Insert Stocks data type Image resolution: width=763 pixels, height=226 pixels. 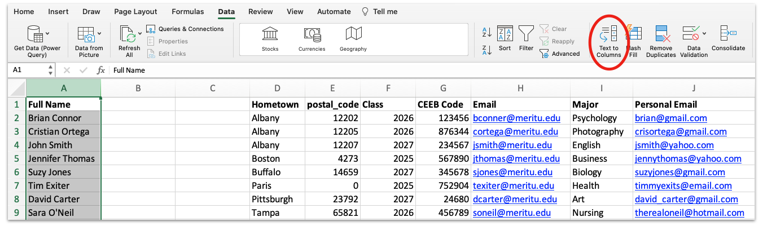[270, 38]
